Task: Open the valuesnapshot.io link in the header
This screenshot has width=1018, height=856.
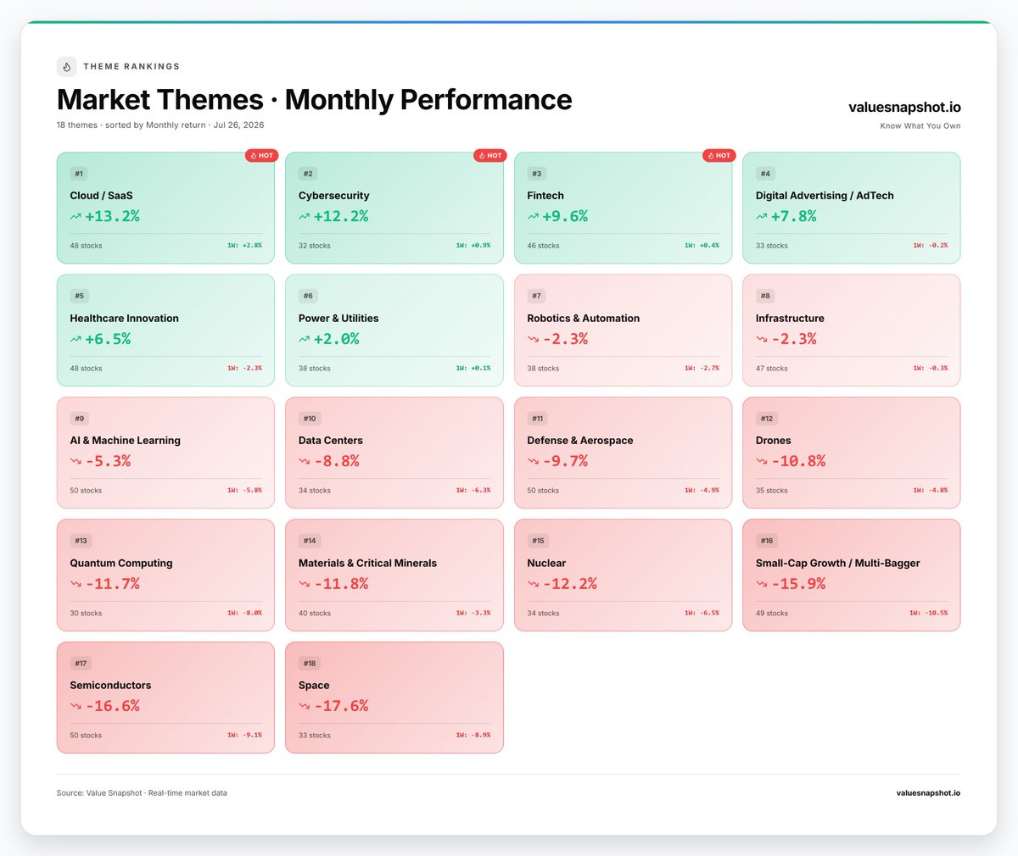Action: (x=904, y=107)
